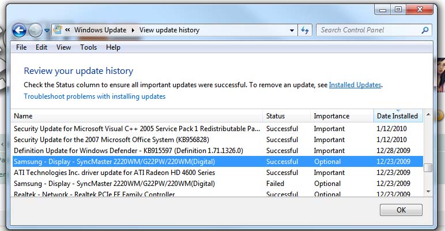Image resolution: width=445 pixels, height=231 pixels.
Task: Click Windows Update in the breadcrumb
Action: point(101,30)
